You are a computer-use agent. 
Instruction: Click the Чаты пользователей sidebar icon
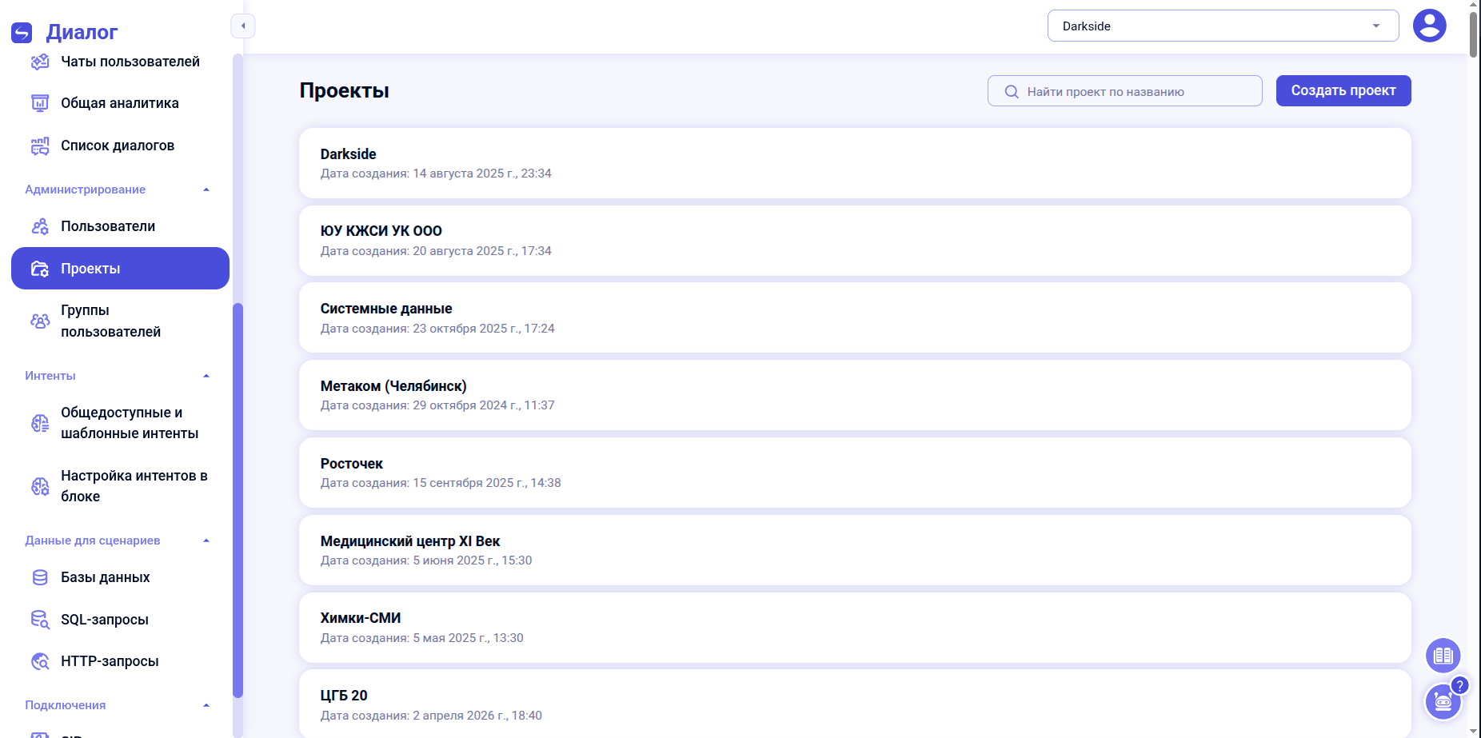coord(40,62)
